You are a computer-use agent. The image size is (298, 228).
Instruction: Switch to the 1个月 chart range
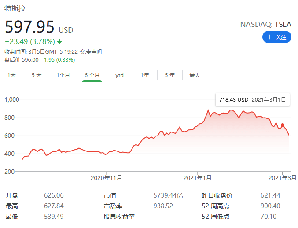(63, 75)
